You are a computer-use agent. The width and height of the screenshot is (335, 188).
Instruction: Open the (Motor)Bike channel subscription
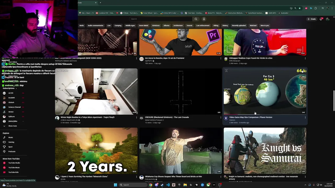click(x=13, y=121)
